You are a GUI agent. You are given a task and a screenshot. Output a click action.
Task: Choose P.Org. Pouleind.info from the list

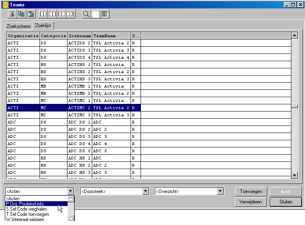tap(36, 204)
